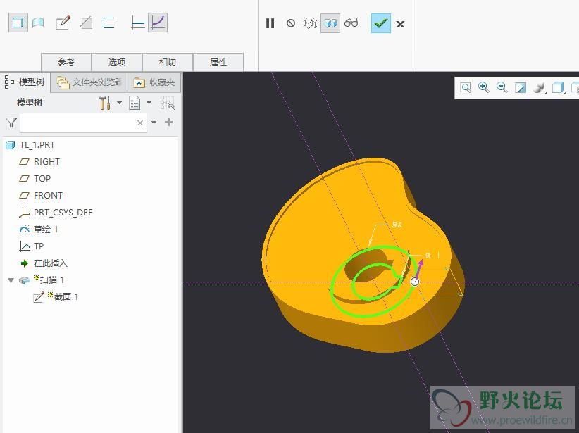
Task: Click the white round drag handle on sweep
Action: [x=415, y=282]
